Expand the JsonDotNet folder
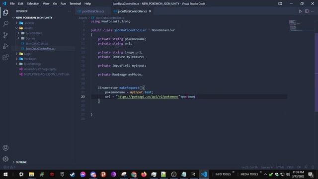318x179 pixels. 34,33
